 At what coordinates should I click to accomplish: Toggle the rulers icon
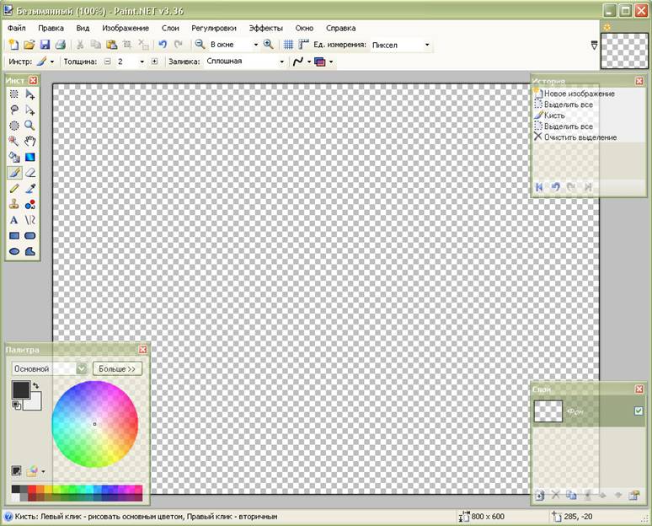click(304, 45)
